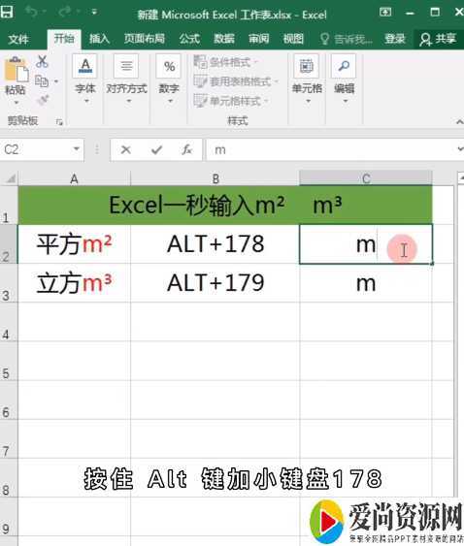Click cell containing ALT+179
464x546 pixels.
pyautogui.click(x=215, y=283)
